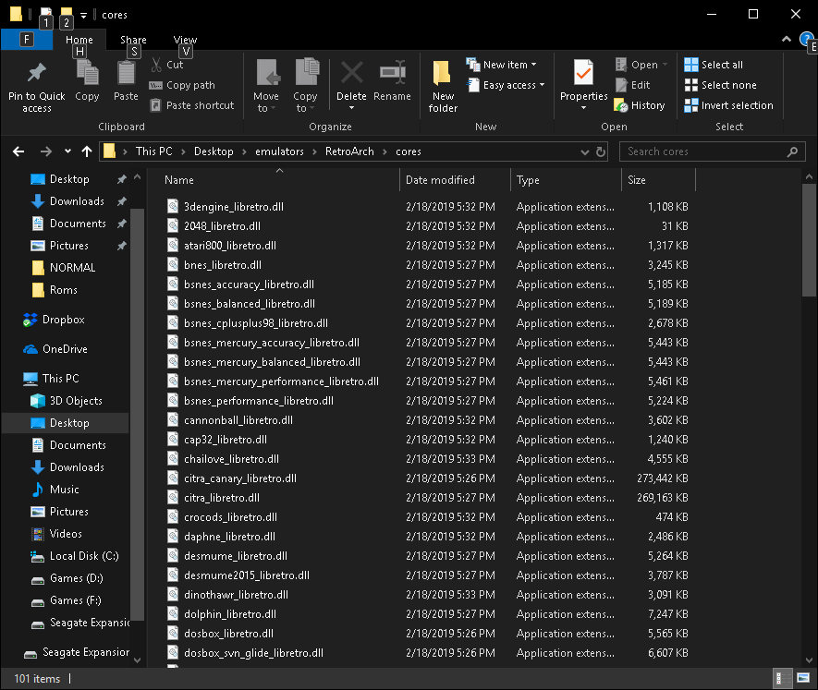
Task: Click the Paste clipboard icon
Action: [126, 73]
